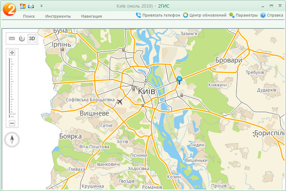Click the map export icon beside the printer
Viewport: 286px width, 191px height.
point(23,6)
